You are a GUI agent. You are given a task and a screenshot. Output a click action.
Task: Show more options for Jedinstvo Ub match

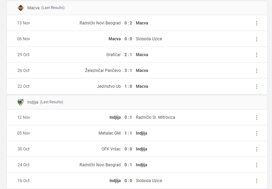point(257,86)
